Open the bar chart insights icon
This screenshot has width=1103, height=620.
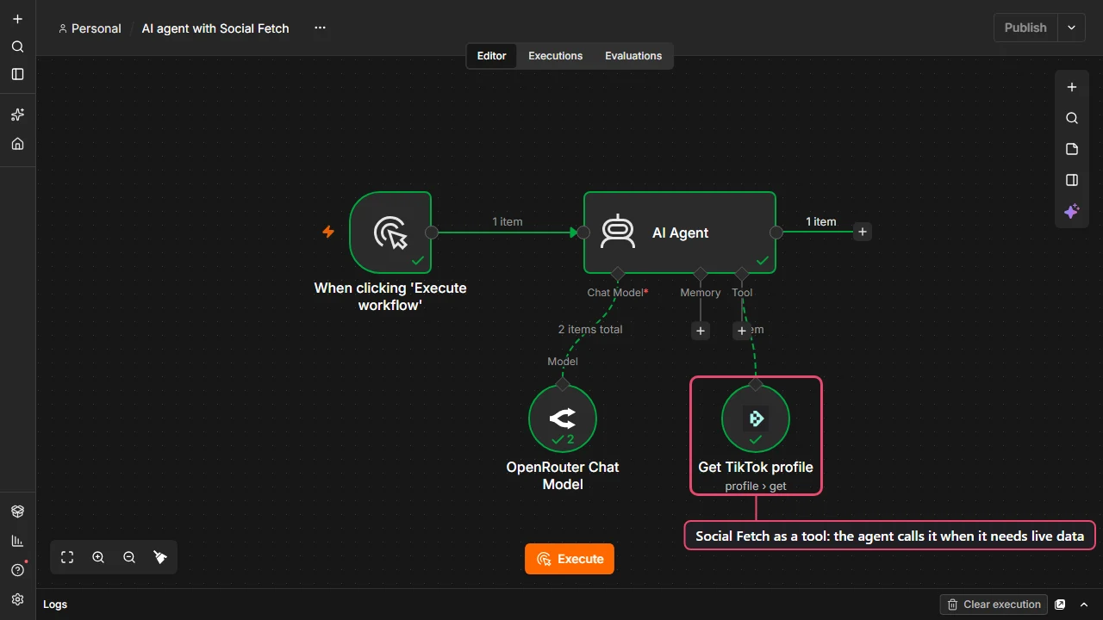pos(17,541)
